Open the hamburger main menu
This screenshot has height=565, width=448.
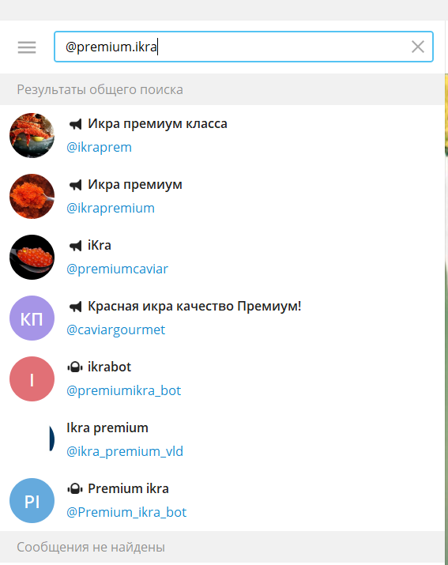[x=27, y=47]
